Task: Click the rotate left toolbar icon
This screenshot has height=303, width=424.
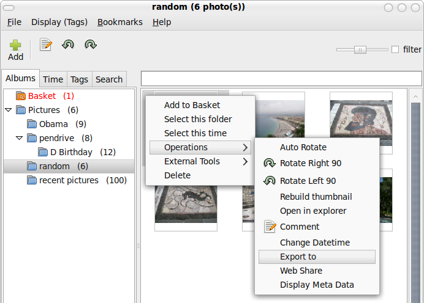Action: 68,45
